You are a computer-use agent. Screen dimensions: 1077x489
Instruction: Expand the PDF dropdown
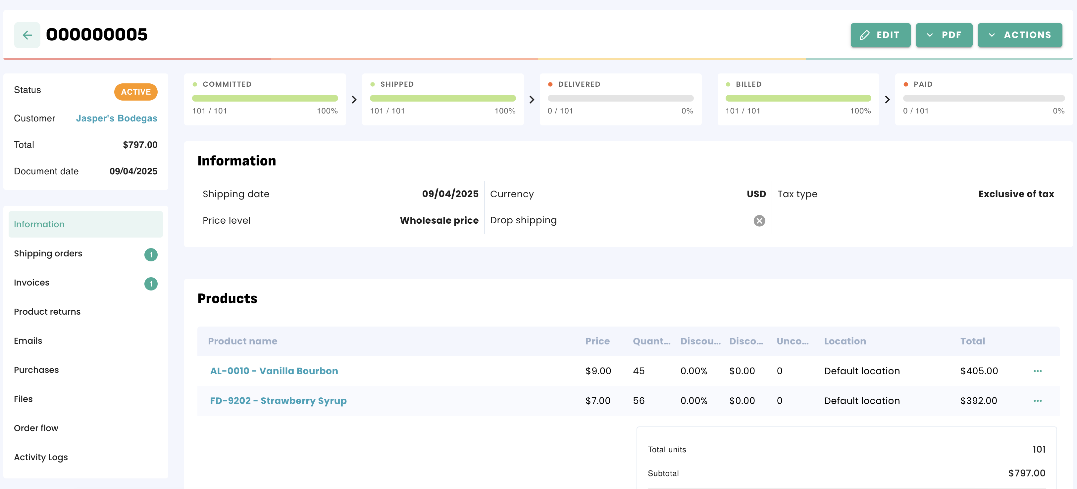[x=944, y=35]
